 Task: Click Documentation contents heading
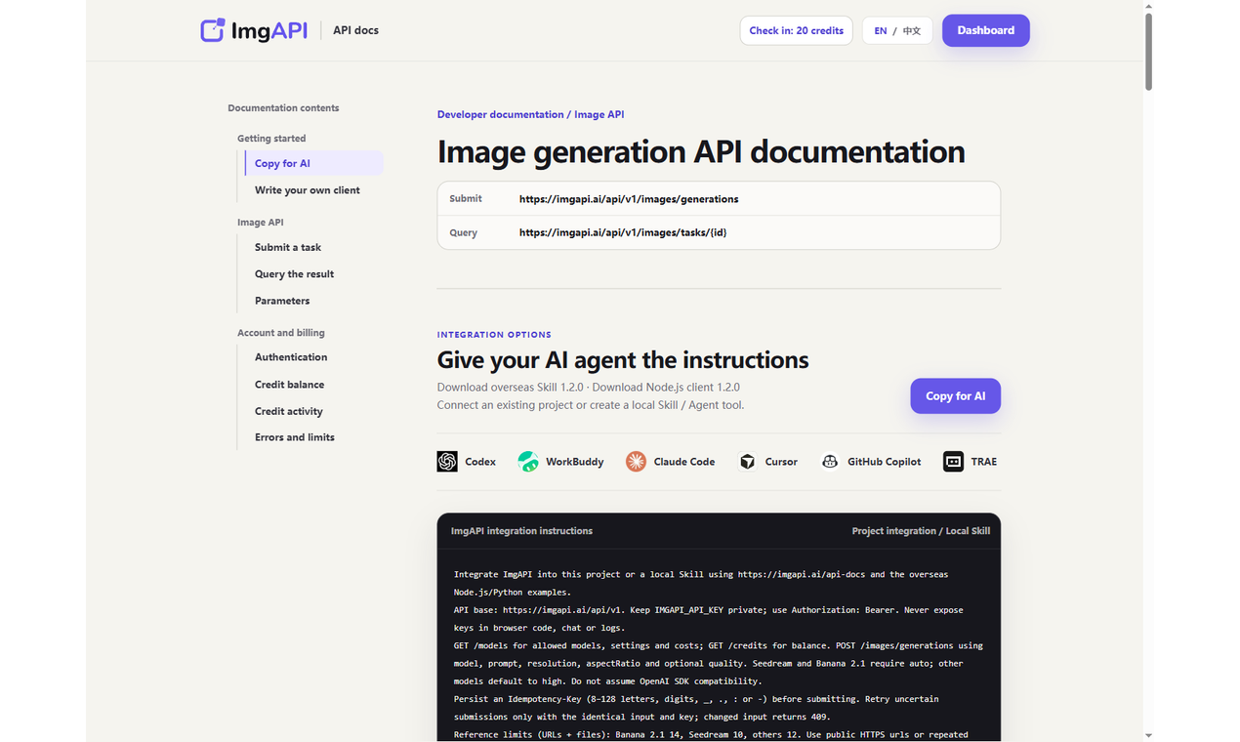click(283, 108)
